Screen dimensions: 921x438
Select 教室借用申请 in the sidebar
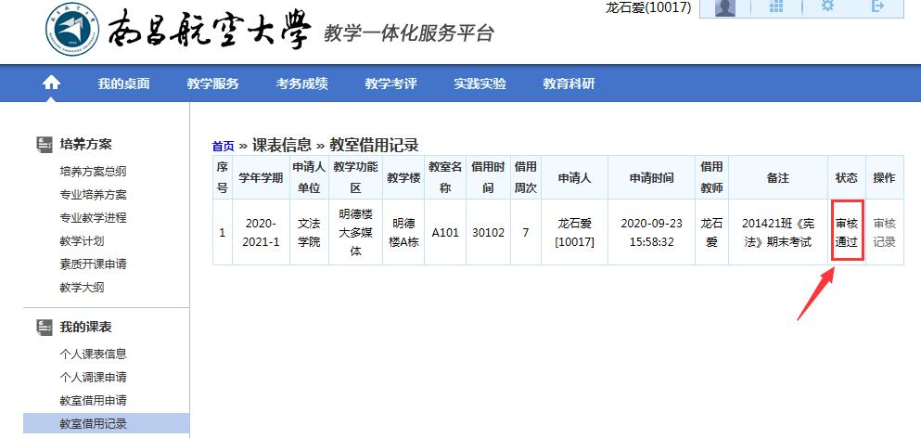93,401
